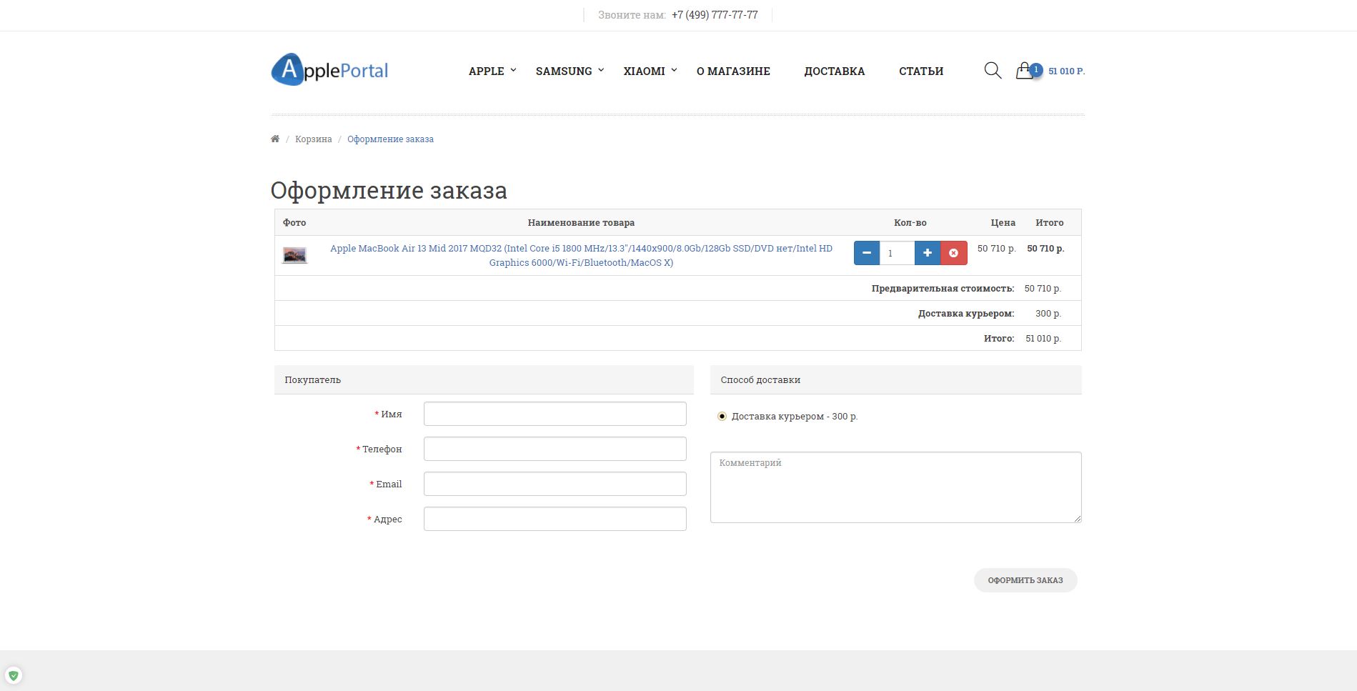Expand the SAMSUNG menu chevron
The height and width of the screenshot is (691, 1357).
601,70
